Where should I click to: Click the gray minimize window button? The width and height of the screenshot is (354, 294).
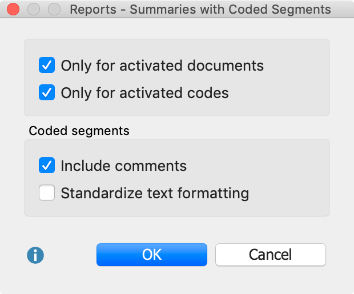pos(34,9)
